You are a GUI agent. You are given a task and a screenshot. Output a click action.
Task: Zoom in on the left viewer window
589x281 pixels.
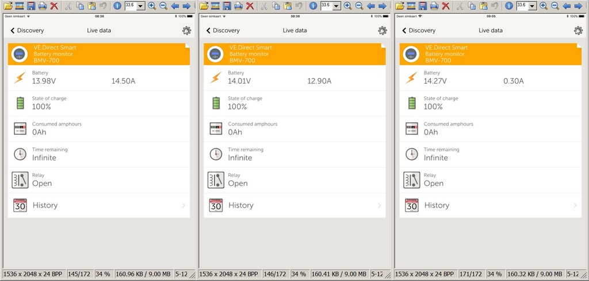point(152,6)
